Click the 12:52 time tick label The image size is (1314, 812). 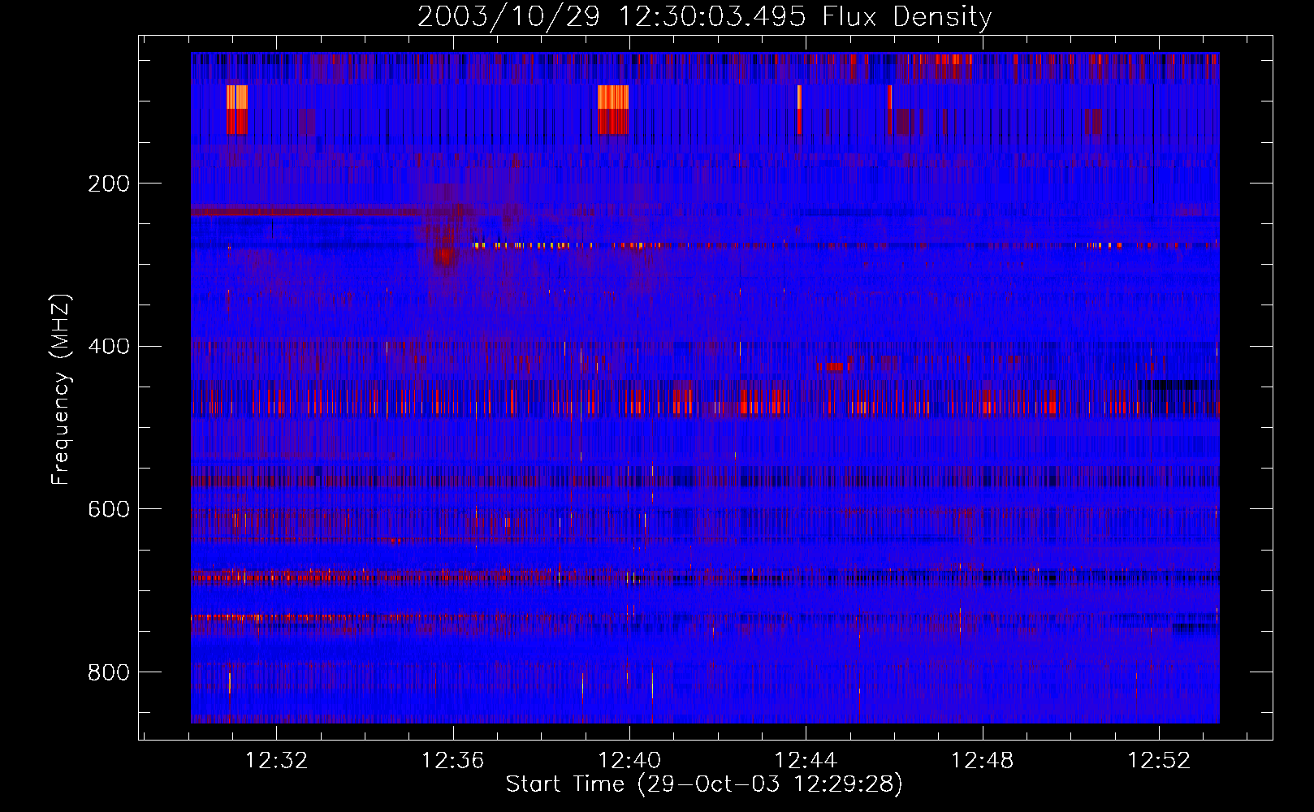pyautogui.click(x=1159, y=760)
